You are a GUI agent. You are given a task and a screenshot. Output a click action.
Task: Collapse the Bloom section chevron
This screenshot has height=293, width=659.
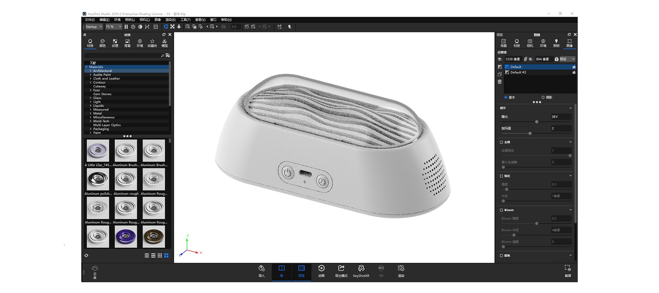570,210
